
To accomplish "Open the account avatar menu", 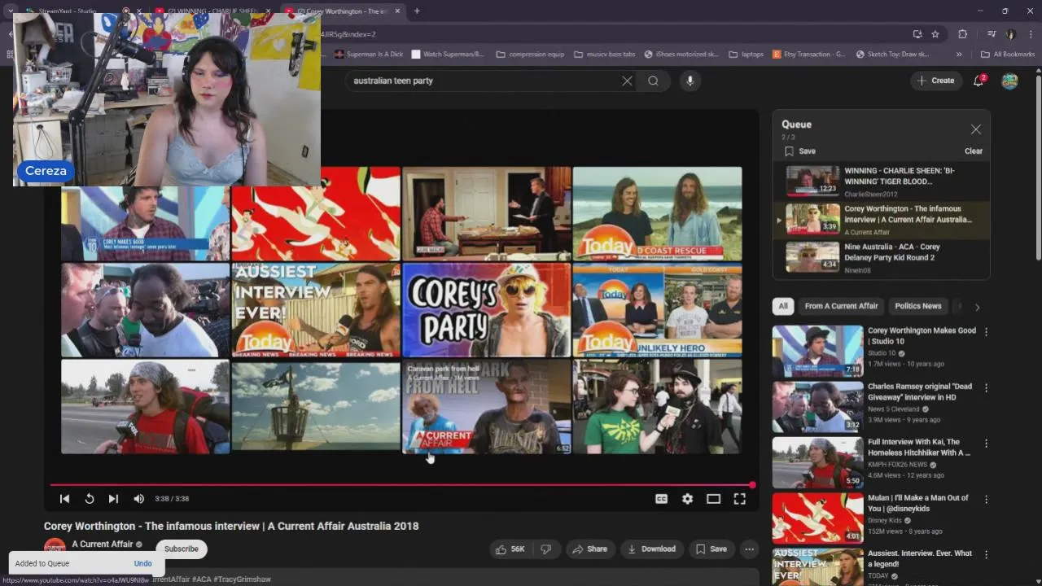I will coord(1009,81).
